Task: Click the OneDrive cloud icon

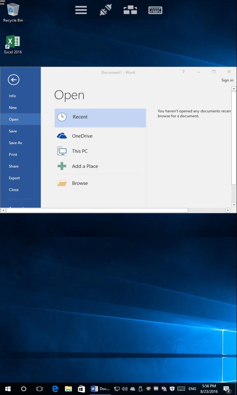Action: pyautogui.click(x=62, y=136)
